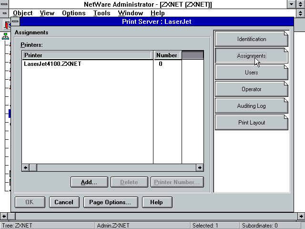Click the Add... printer button
The width and height of the screenshot is (305, 229).
(89, 182)
